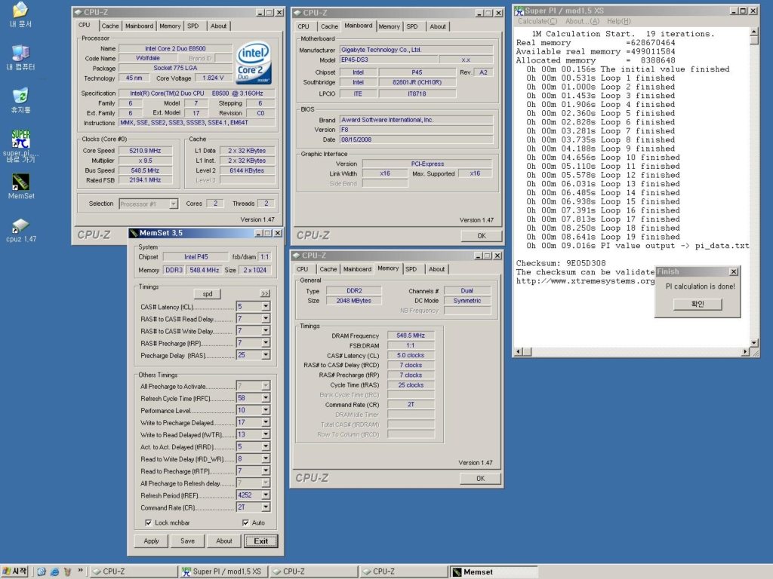773x579 pixels.
Task: Open the Precharge Delay (tRAS) dropdown
Action: [266, 355]
